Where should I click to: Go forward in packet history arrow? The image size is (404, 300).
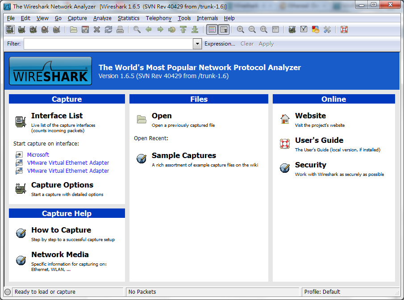[x=160, y=29]
